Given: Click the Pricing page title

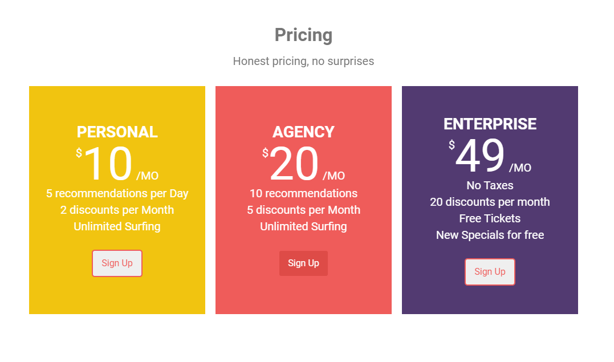Looking at the screenshot, I should tap(303, 35).
